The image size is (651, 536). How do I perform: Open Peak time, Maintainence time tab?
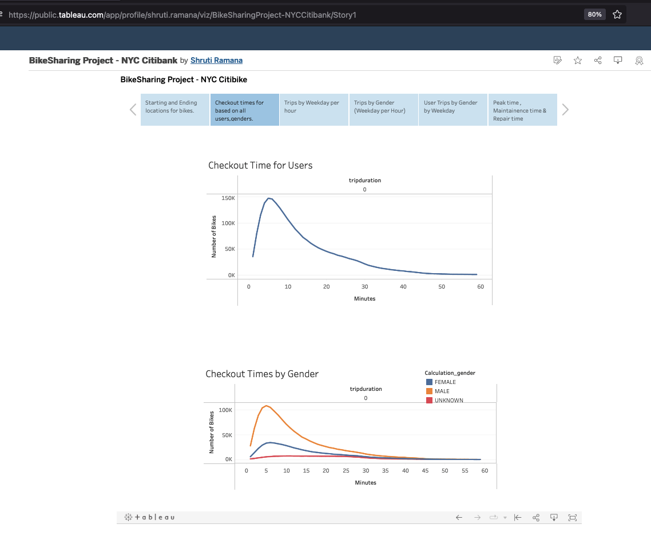[x=523, y=110]
